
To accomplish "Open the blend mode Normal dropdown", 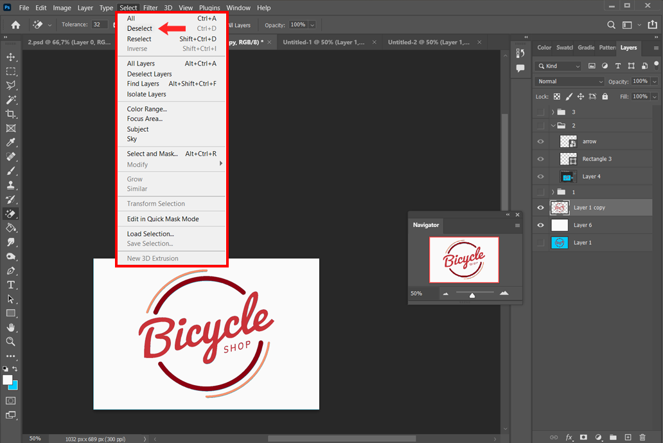I will (x=570, y=81).
